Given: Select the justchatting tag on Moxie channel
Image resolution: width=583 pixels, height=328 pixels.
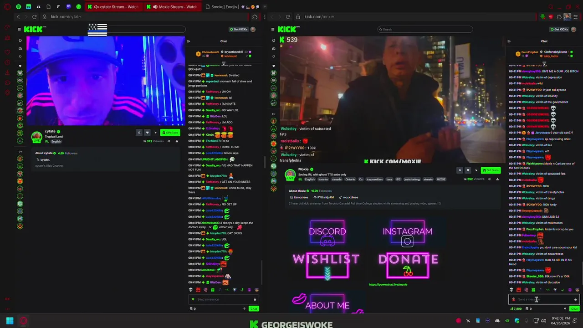Looking at the screenshot, I should (x=412, y=179).
